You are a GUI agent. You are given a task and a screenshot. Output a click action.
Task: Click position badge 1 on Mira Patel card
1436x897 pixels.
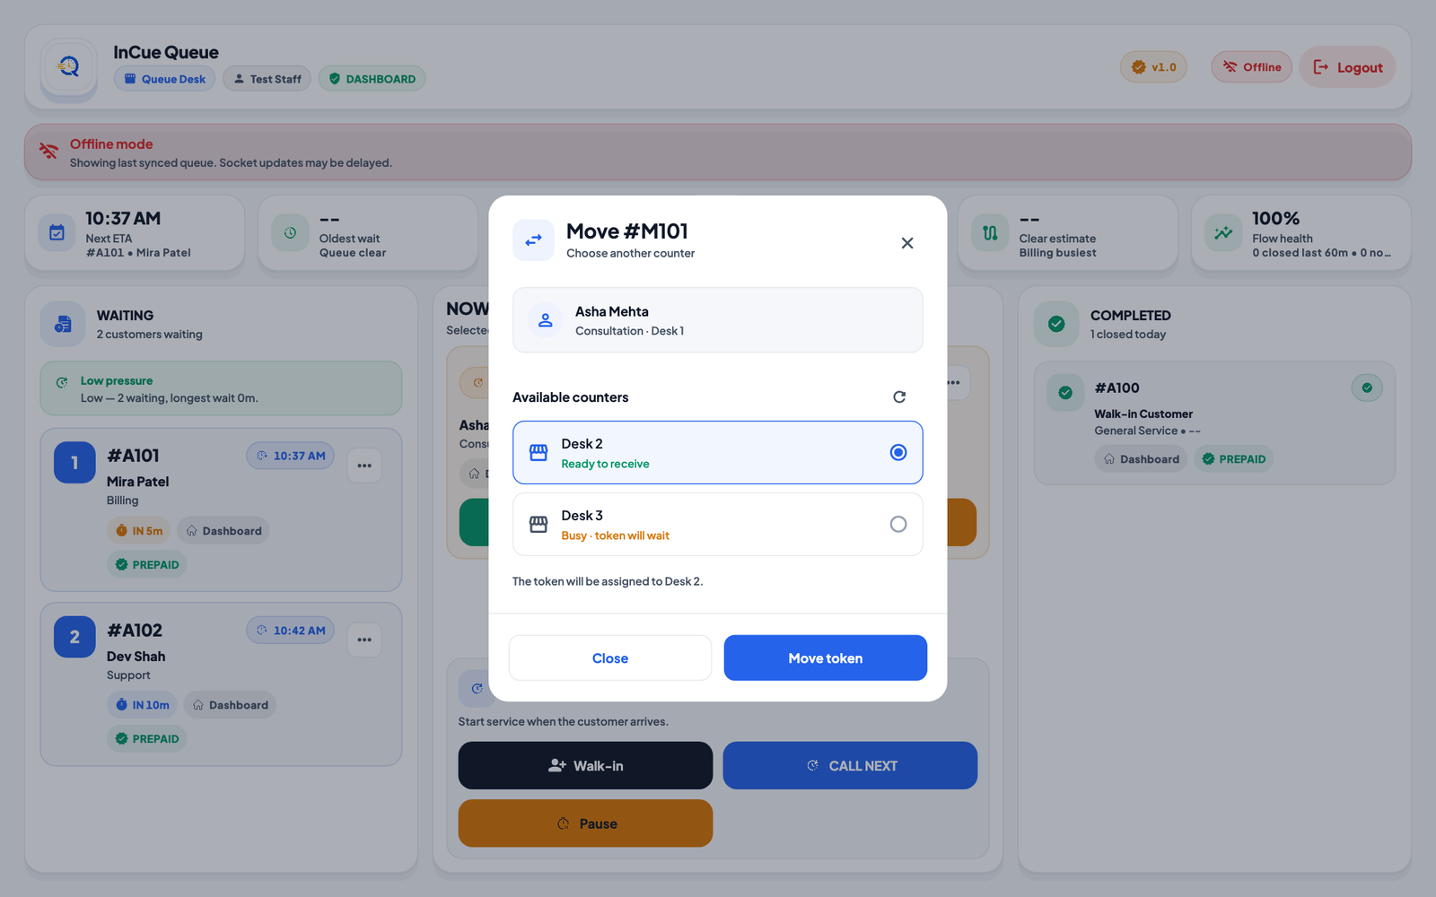(74, 463)
